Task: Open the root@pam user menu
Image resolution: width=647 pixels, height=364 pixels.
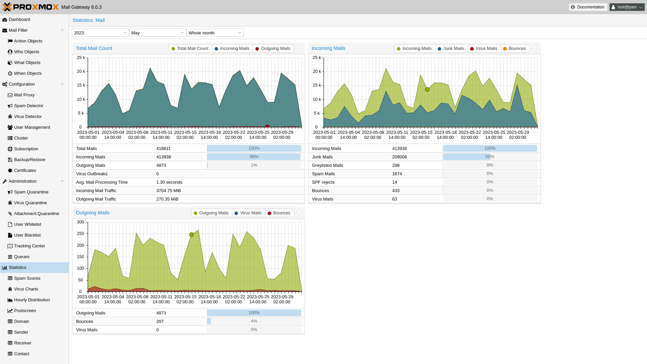Action: click(626, 7)
